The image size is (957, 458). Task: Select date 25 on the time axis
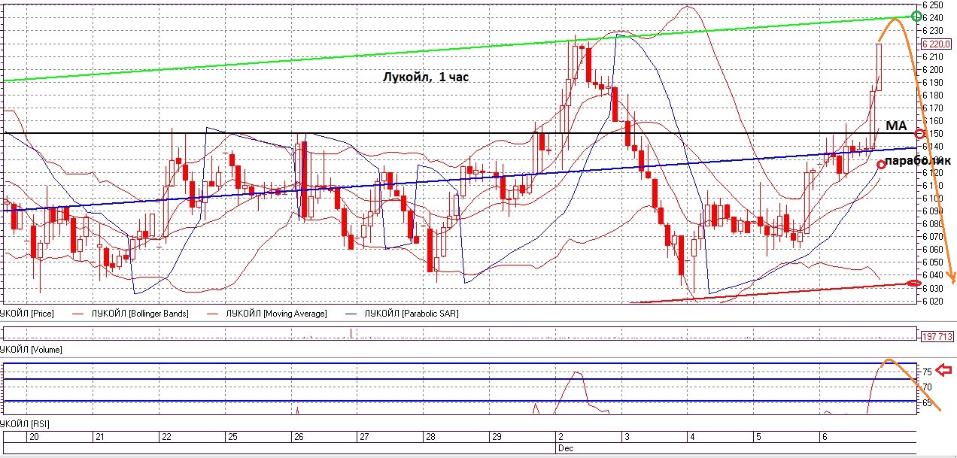coord(233,437)
